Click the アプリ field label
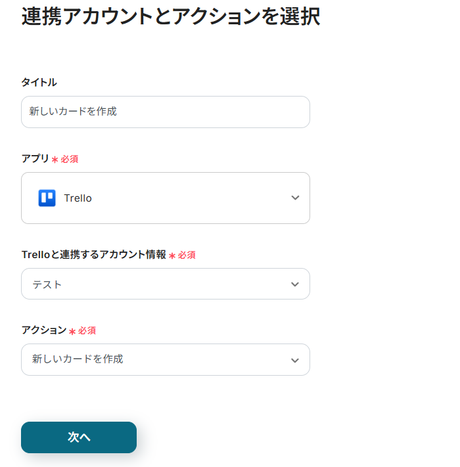The height and width of the screenshot is (467, 460). click(35, 158)
